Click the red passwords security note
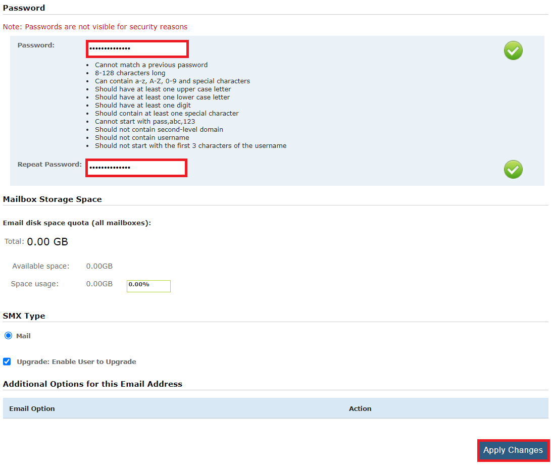 click(95, 27)
